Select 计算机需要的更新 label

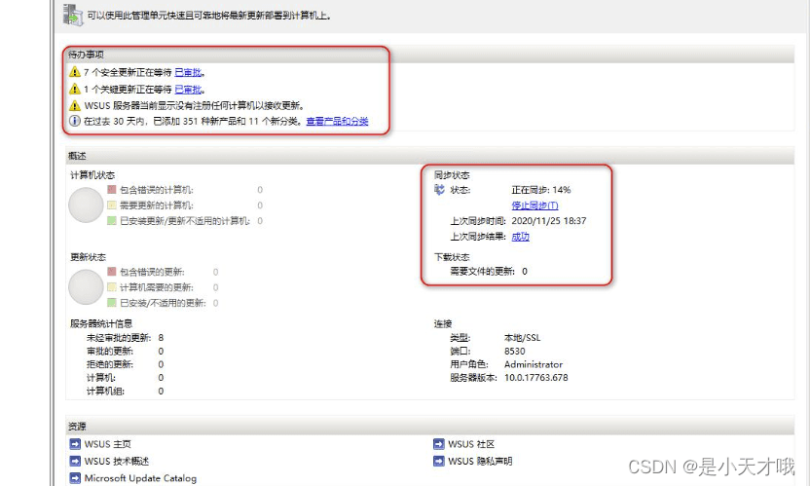pos(157,287)
